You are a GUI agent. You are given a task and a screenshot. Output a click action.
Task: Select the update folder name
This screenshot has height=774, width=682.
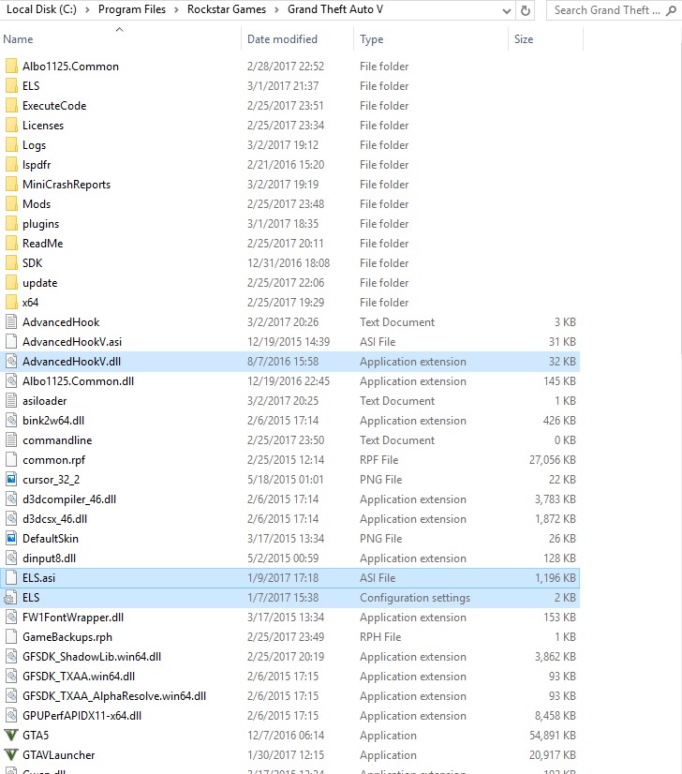coord(39,283)
